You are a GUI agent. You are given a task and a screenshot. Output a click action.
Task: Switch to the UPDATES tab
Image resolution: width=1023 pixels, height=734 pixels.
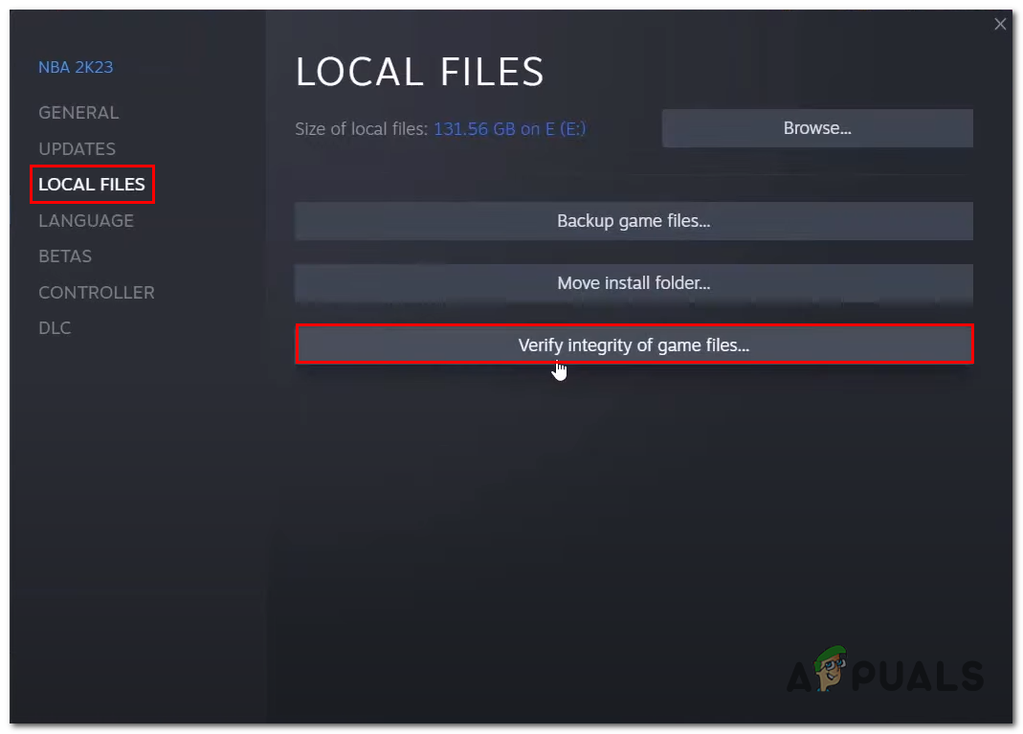click(77, 148)
